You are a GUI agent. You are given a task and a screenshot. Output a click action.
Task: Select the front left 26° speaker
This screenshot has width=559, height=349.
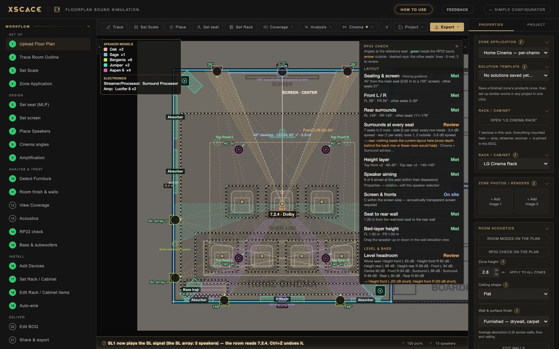coord(217,71)
